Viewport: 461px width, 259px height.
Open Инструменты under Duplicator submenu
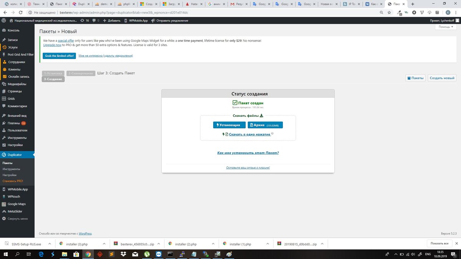[x=11, y=169]
